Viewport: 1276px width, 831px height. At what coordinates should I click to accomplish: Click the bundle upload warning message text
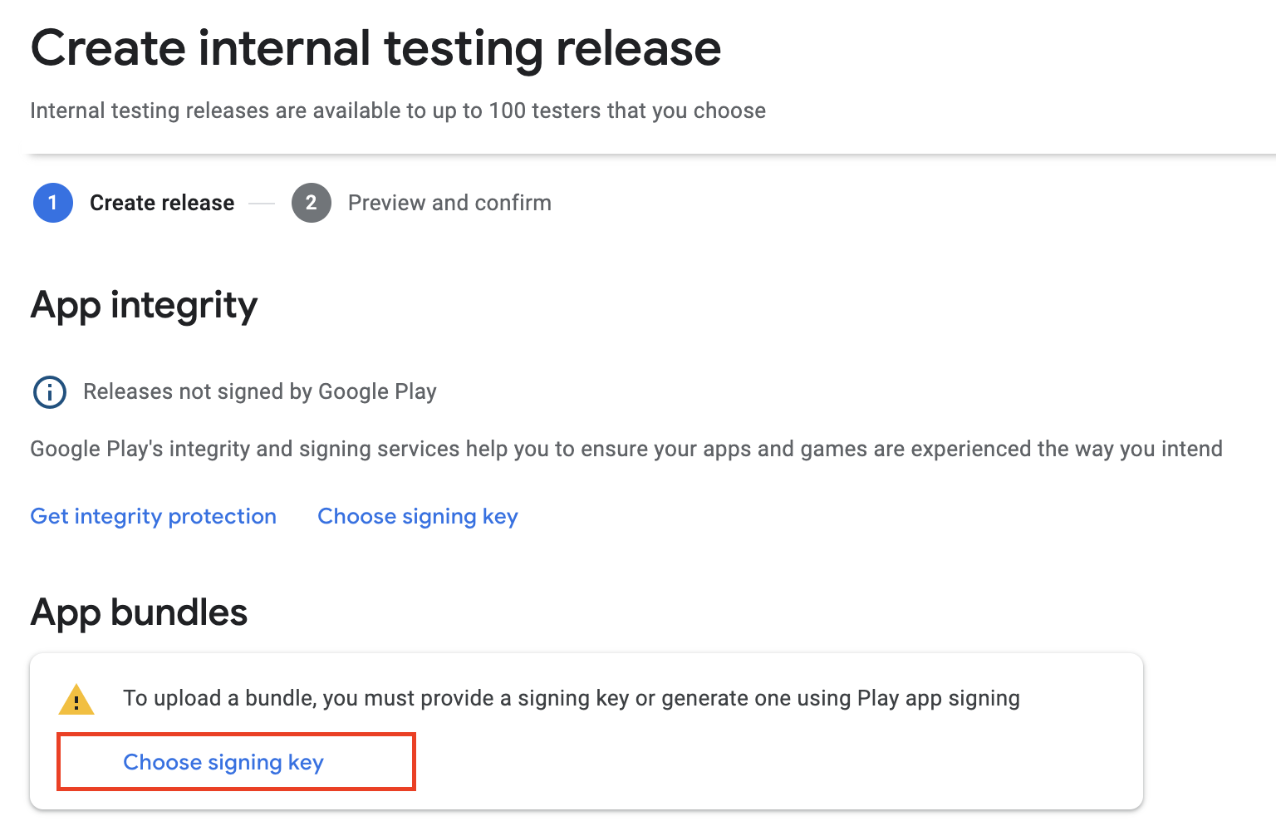tap(572, 698)
